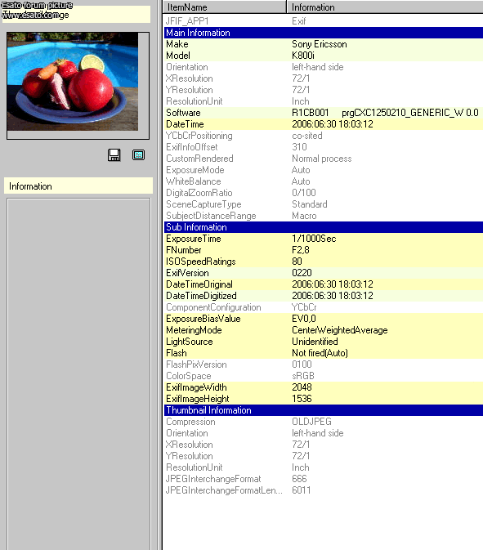Click the ItemName column header

(x=225, y=7)
